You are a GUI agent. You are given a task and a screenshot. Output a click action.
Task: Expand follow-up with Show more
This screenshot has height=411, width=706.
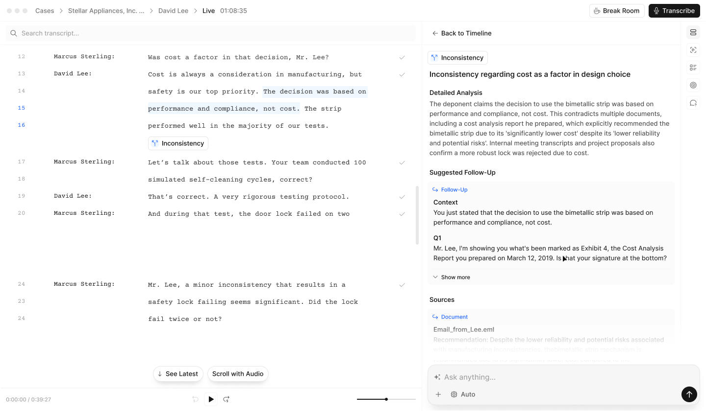[x=451, y=277]
